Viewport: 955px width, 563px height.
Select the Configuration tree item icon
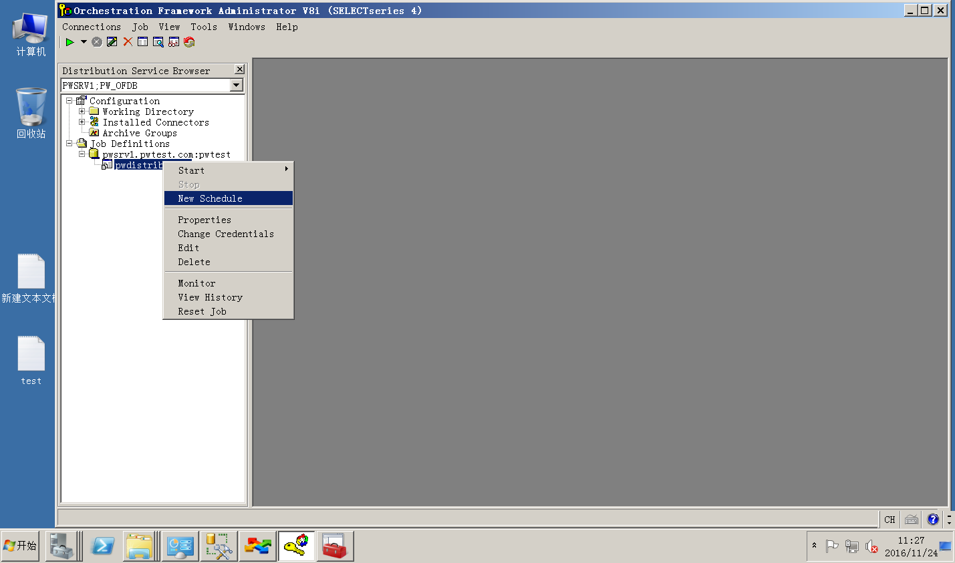tap(82, 101)
